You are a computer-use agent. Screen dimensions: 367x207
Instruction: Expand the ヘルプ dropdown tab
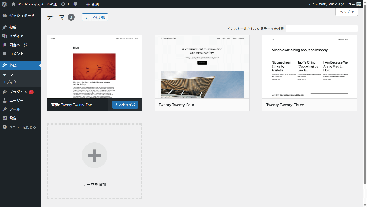[346, 12]
